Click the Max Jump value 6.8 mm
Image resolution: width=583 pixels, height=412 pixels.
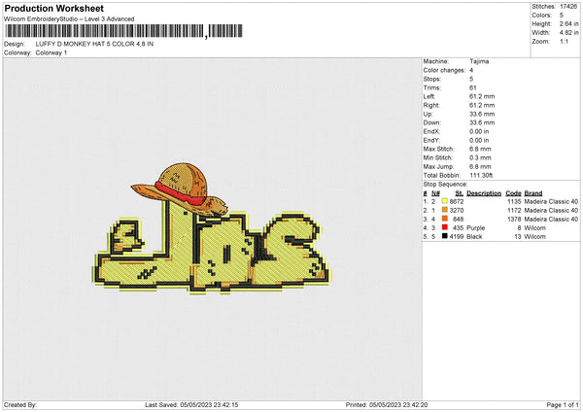(480, 166)
